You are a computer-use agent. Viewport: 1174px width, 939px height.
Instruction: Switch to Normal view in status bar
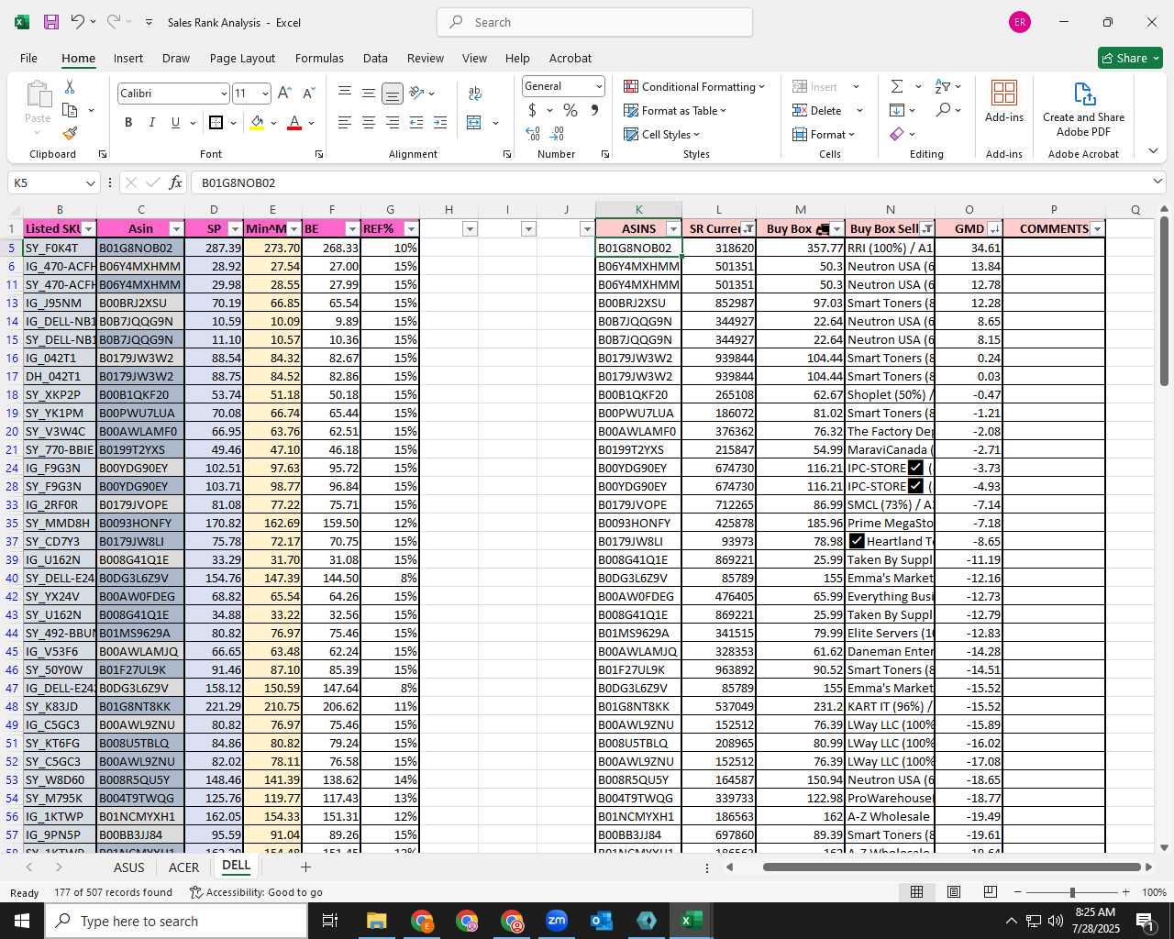(x=916, y=892)
